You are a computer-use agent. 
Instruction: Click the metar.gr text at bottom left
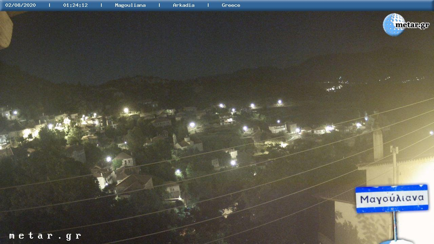point(45,236)
